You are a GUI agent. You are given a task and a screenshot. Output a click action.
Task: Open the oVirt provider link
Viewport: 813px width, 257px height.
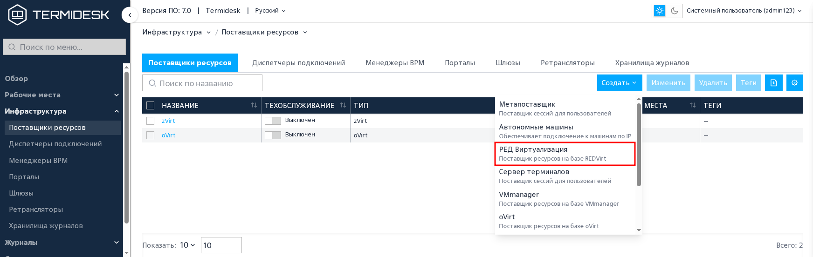pyautogui.click(x=168, y=135)
